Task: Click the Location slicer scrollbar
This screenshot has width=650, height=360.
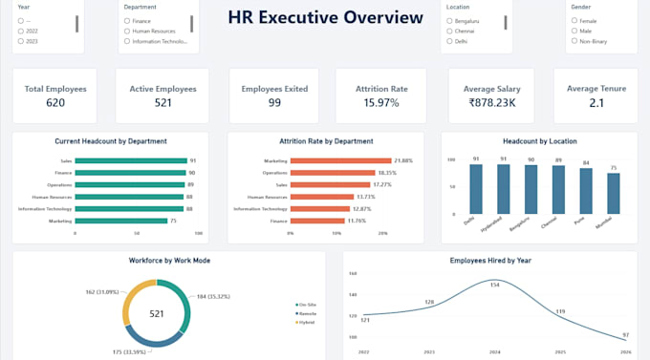Action: coord(506,22)
